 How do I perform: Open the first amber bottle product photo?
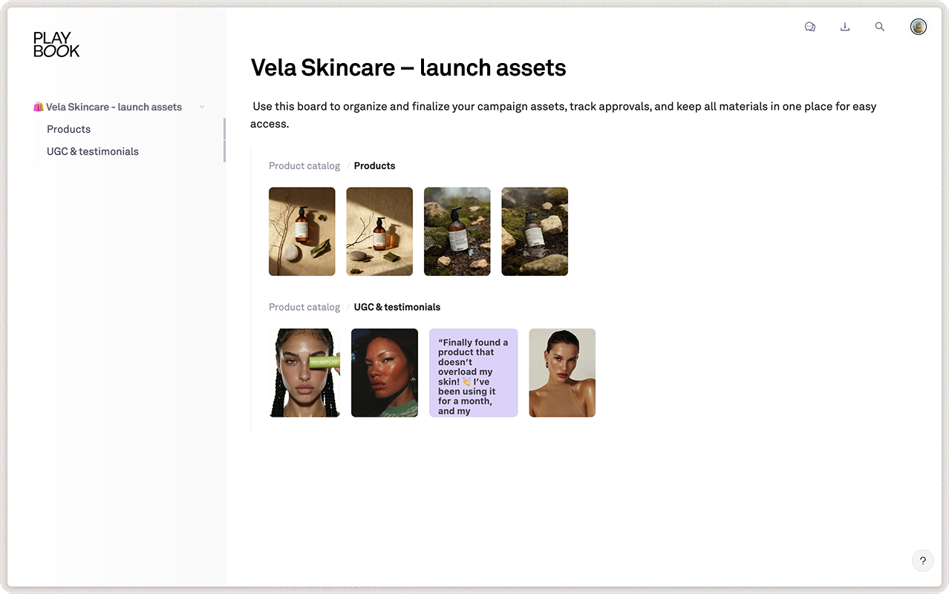(301, 231)
